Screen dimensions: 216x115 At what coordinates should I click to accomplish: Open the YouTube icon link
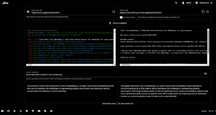pos(39,111)
